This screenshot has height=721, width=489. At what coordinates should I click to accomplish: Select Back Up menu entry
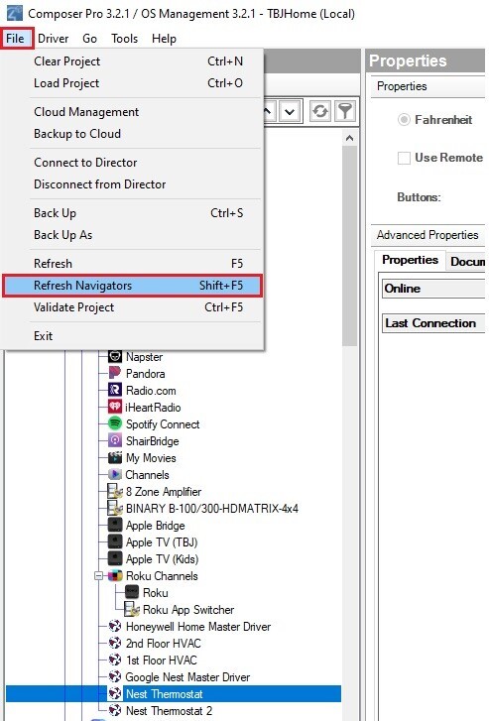pyautogui.click(x=133, y=213)
